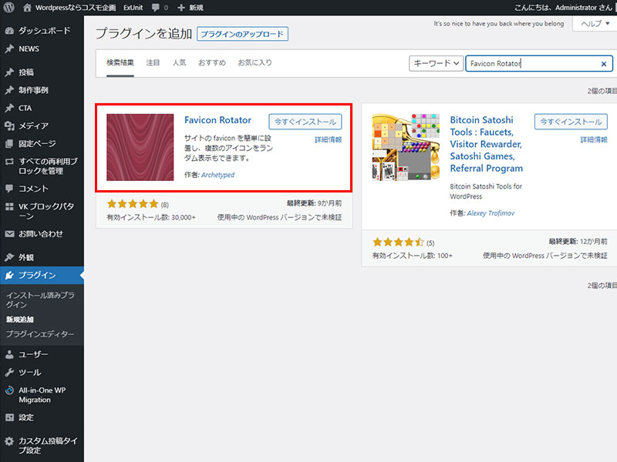Screen dimensions: 617x462
Task: Click the home icon beside the site name
Action: pos(28,8)
